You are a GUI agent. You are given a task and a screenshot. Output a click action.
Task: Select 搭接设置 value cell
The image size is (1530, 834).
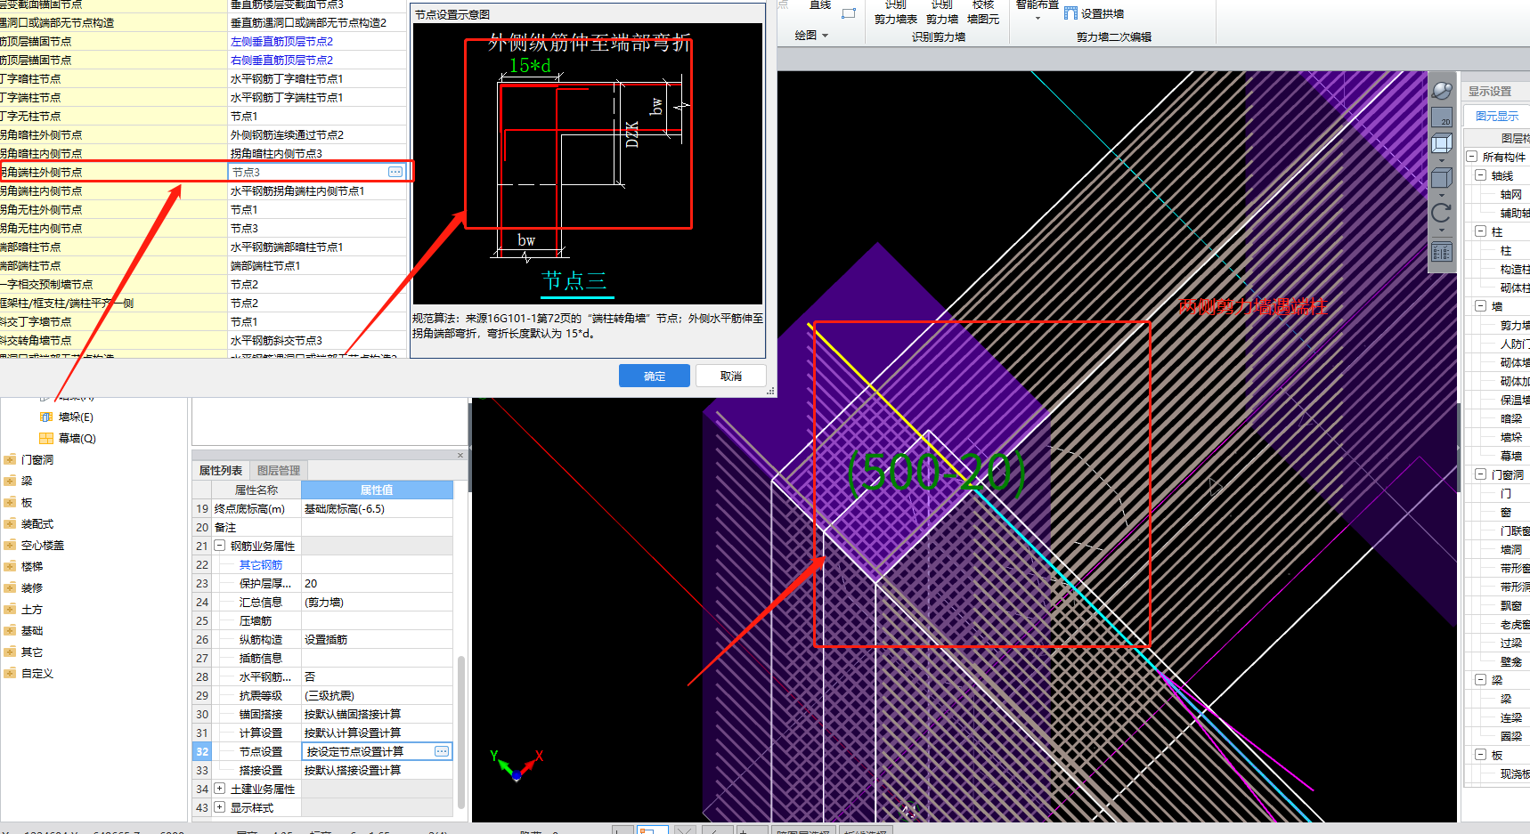point(377,770)
